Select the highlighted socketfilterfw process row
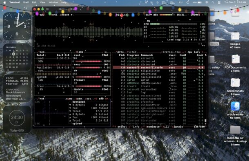Viewport: 249px width, 161px height. tap(158, 68)
